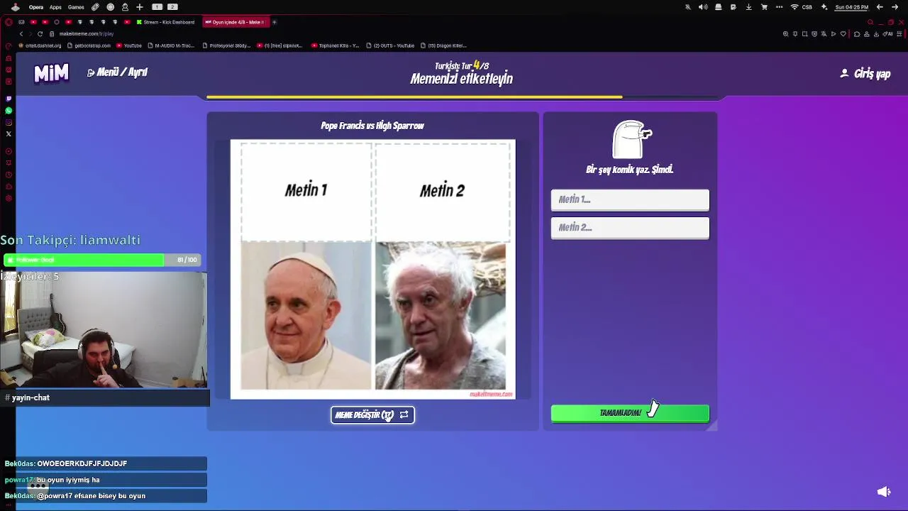Click Giriş yap to sign in
The image size is (908, 511).
click(865, 73)
